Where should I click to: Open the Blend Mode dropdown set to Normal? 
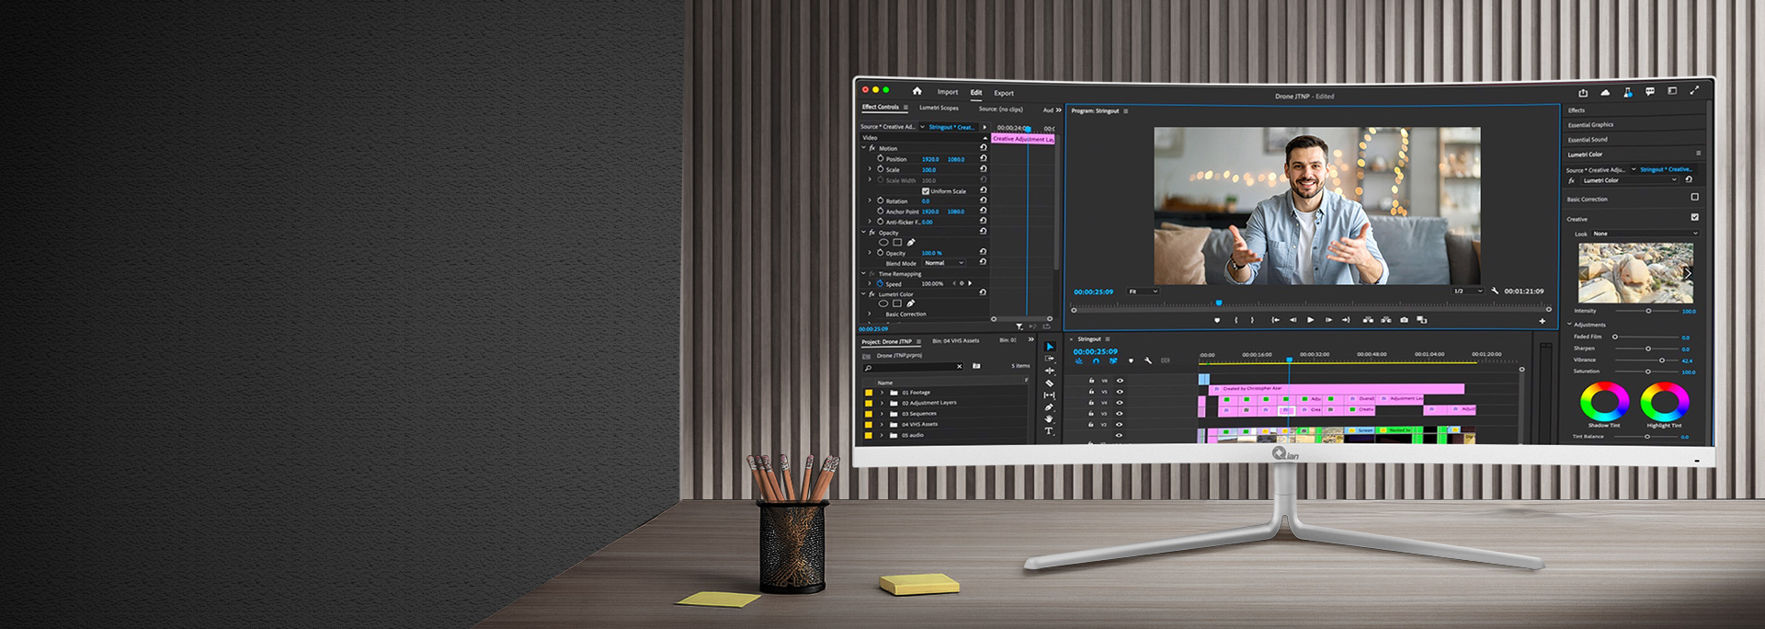pos(944,263)
